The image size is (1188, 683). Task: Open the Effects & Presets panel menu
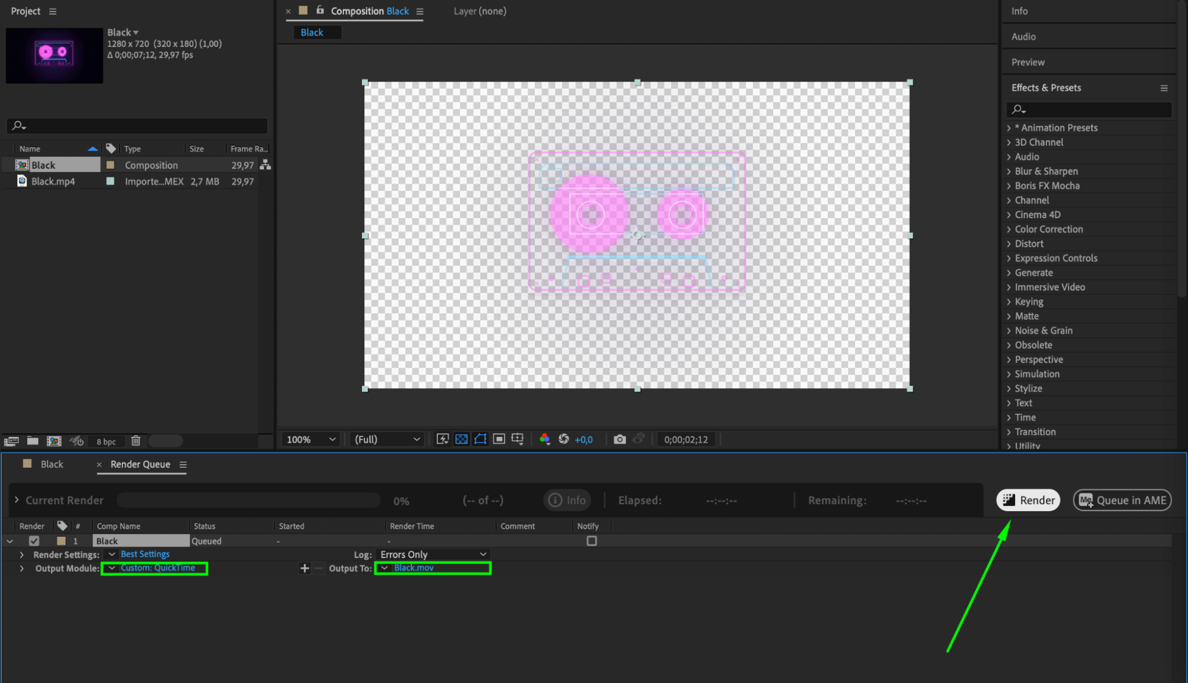1164,88
